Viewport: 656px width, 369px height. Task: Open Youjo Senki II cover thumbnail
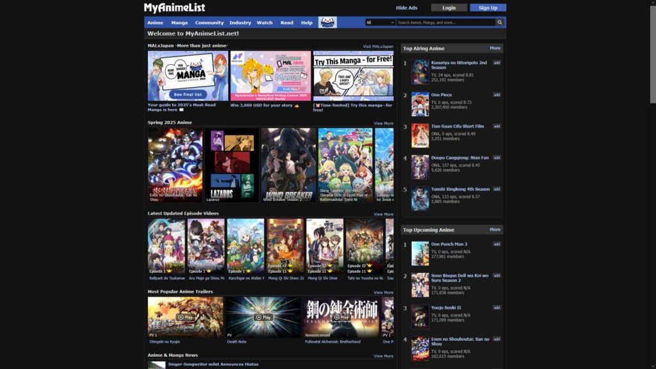(420, 316)
